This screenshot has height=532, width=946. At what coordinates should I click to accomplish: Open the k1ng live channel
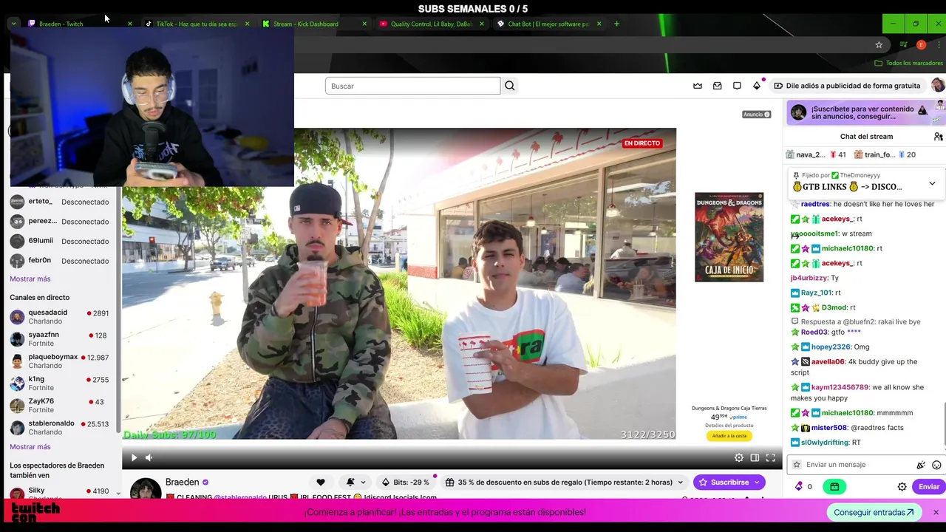pos(59,383)
